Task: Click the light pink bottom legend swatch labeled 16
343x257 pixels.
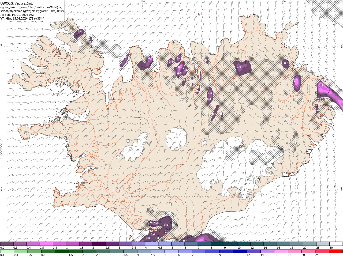Action: [x=281, y=251]
